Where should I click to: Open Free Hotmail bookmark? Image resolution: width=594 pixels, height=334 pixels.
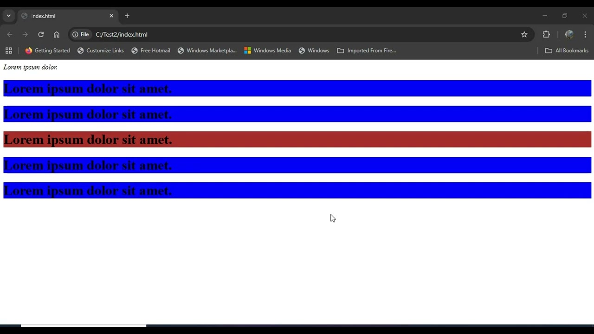(151, 51)
